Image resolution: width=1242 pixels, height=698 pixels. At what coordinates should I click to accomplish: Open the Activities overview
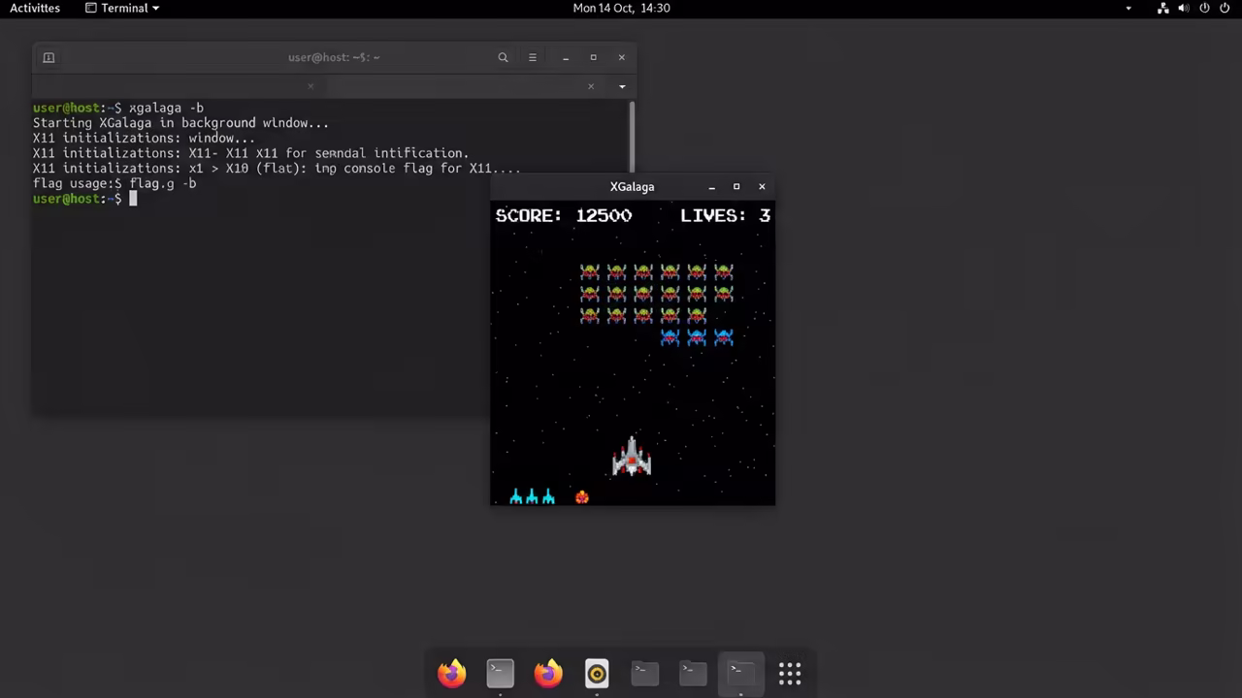35,8
